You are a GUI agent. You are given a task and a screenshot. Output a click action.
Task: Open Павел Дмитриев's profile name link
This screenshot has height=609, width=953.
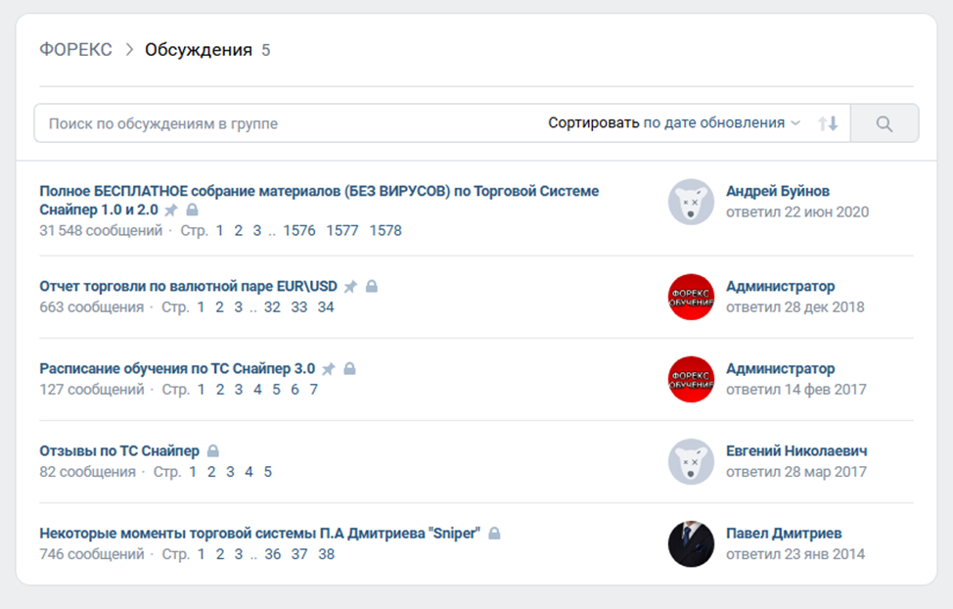[784, 534]
